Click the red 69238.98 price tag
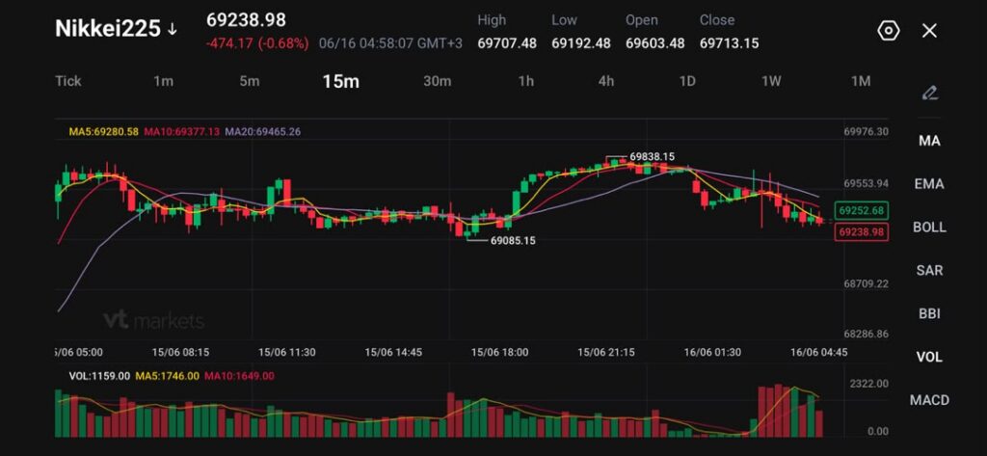Screen dimensions: 987x456 point(861,232)
